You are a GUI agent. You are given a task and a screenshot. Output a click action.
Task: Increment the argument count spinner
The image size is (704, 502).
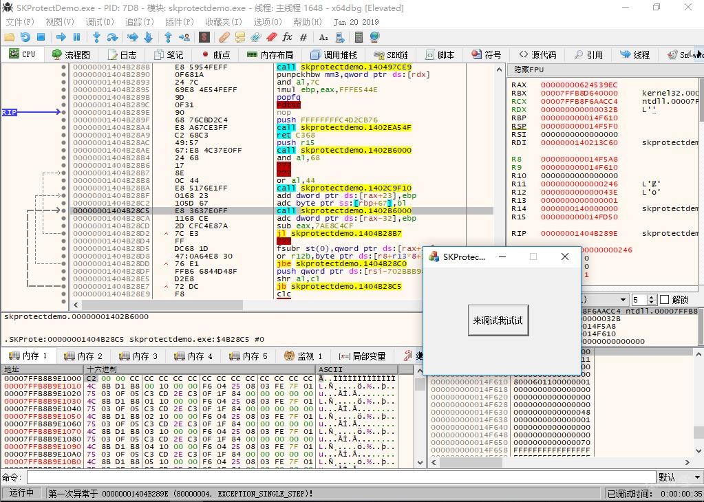point(652,297)
